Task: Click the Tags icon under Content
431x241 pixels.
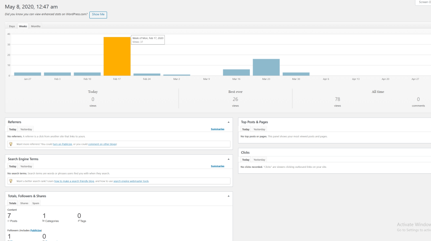Action: tap(79, 221)
